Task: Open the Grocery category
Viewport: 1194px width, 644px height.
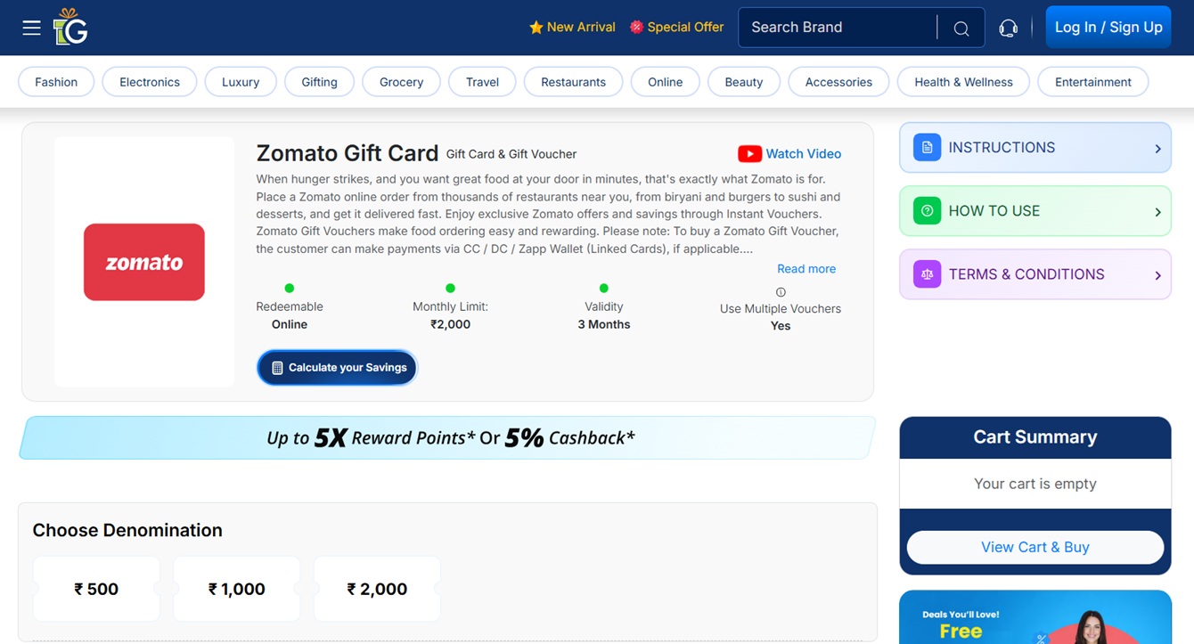Action: coord(402,82)
